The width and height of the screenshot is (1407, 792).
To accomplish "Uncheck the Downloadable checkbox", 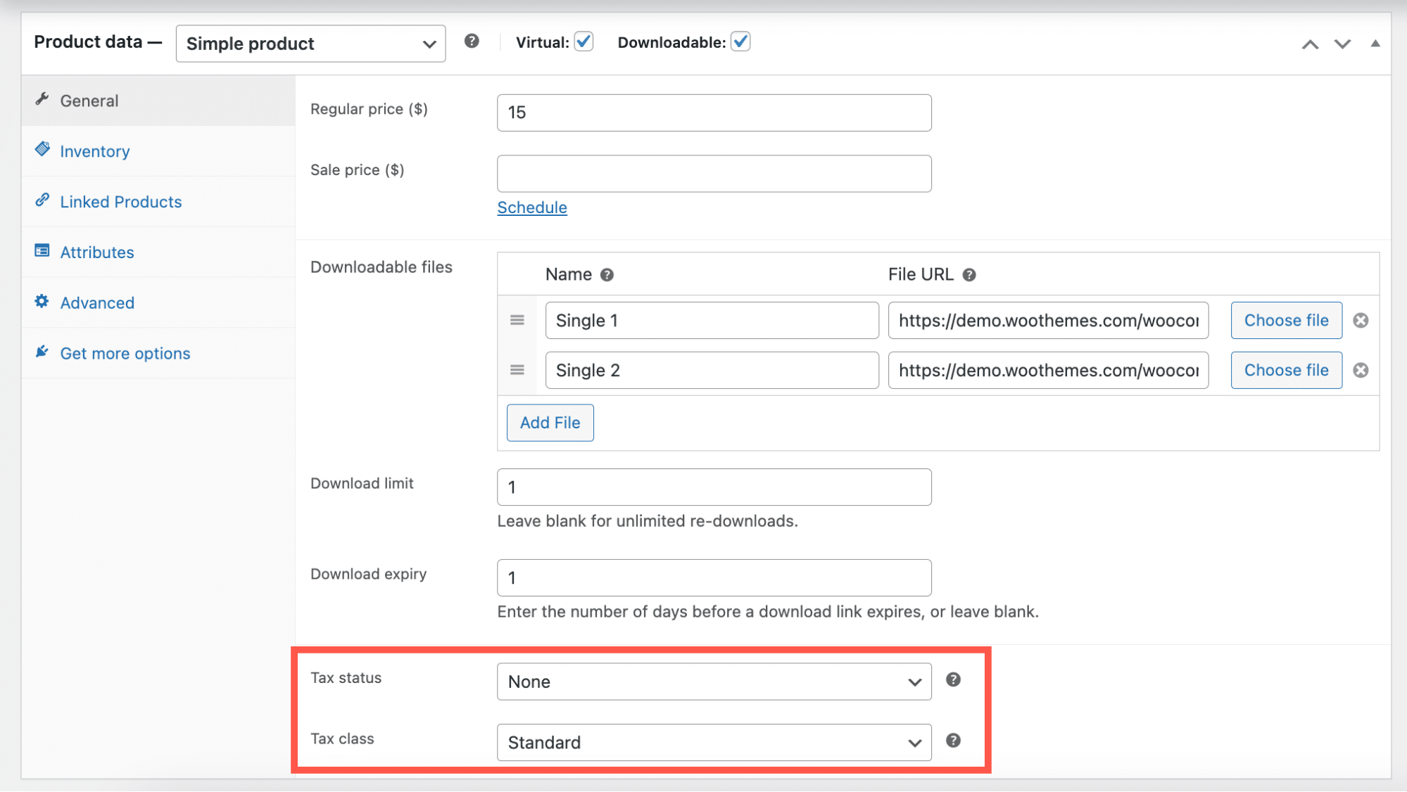I will (x=740, y=41).
